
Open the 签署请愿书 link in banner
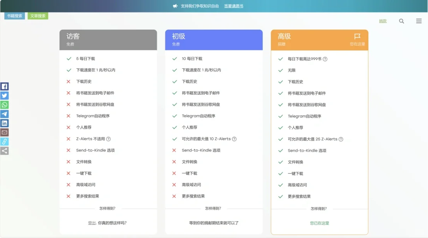tap(234, 6)
